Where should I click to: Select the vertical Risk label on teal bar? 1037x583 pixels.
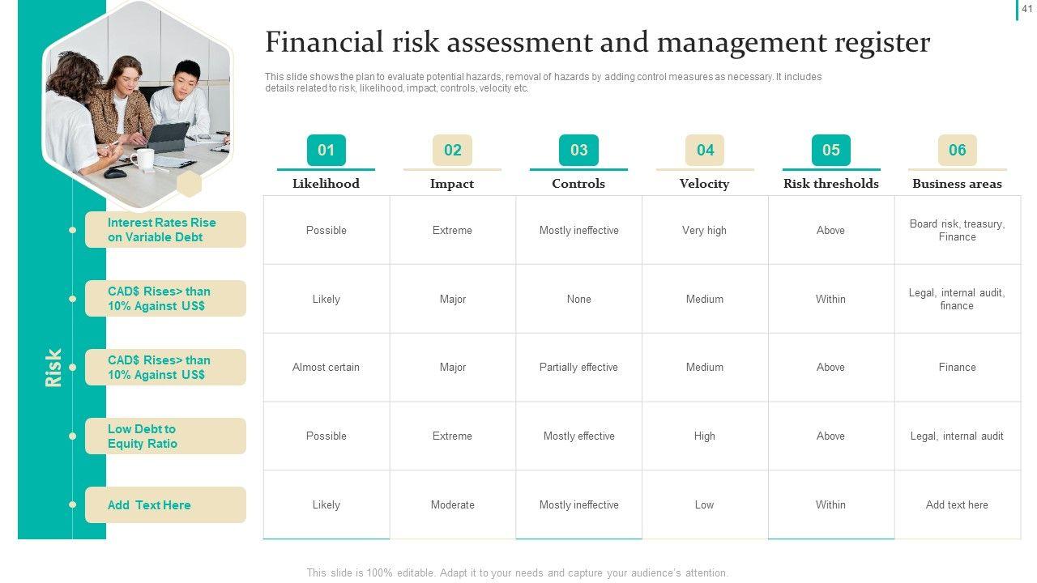coord(53,368)
